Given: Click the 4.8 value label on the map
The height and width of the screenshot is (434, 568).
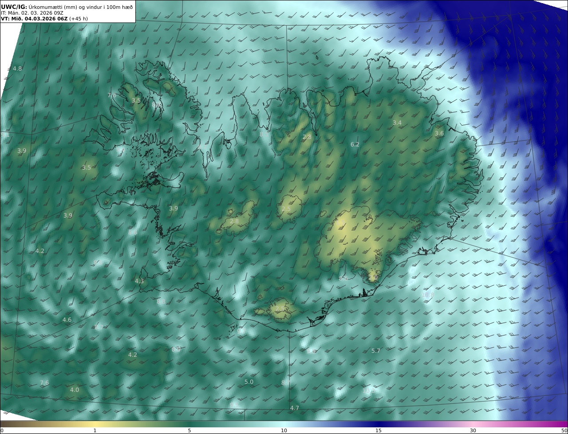Looking at the screenshot, I should click(x=17, y=68).
